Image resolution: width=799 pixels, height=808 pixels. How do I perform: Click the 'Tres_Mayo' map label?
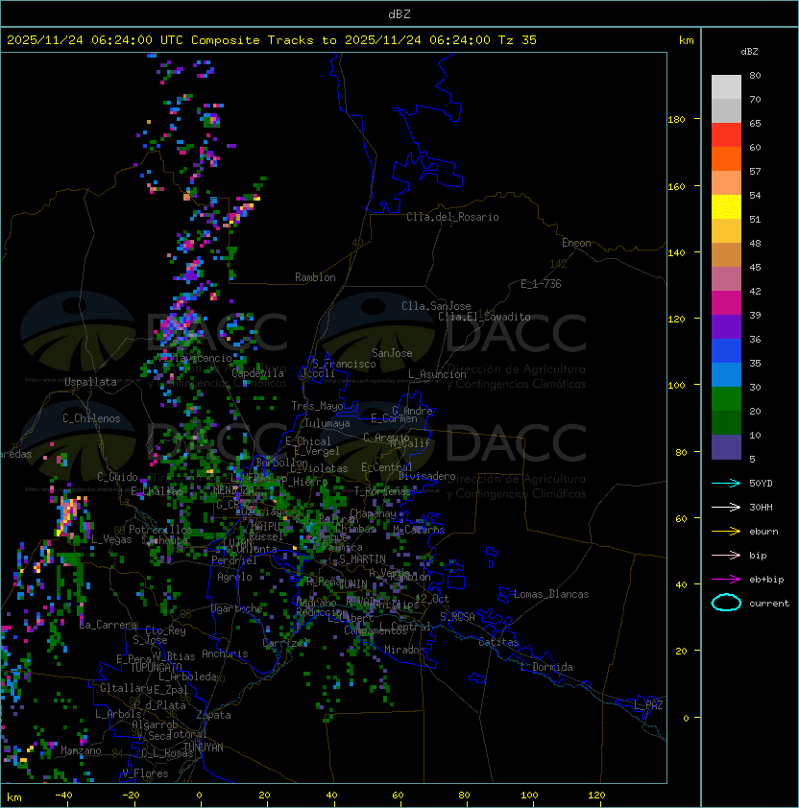(x=317, y=406)
